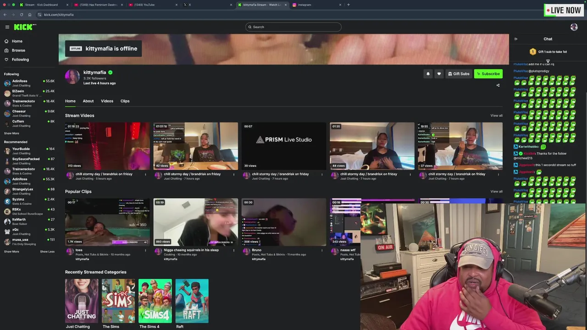The image size is (587, 330).
Task: Click the Gift Subs button
Action: [x=459, y=74]
